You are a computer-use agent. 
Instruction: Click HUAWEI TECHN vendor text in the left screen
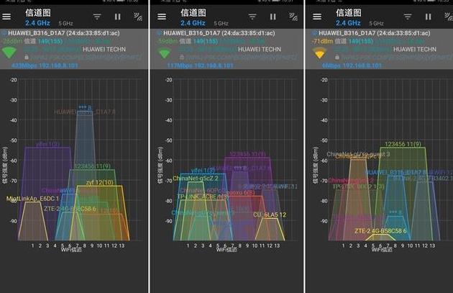(x=104, y=50)
